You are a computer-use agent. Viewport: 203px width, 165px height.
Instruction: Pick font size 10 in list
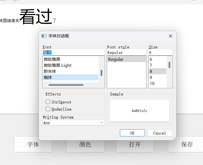pyautogui.click(x=152, y=83)
